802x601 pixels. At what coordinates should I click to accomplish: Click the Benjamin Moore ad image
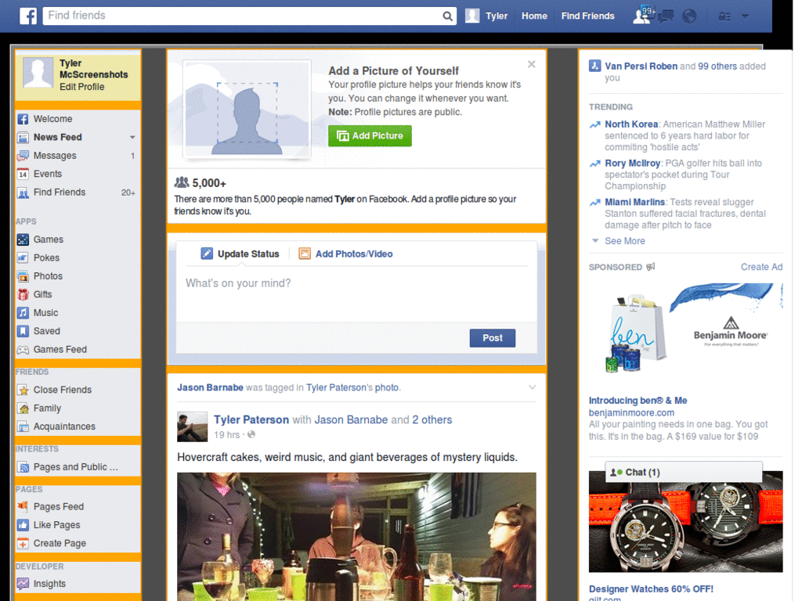(685, 329)
